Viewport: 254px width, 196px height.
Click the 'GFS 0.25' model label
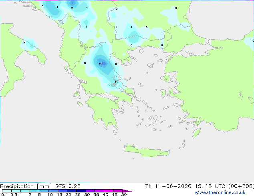(68, 186)
